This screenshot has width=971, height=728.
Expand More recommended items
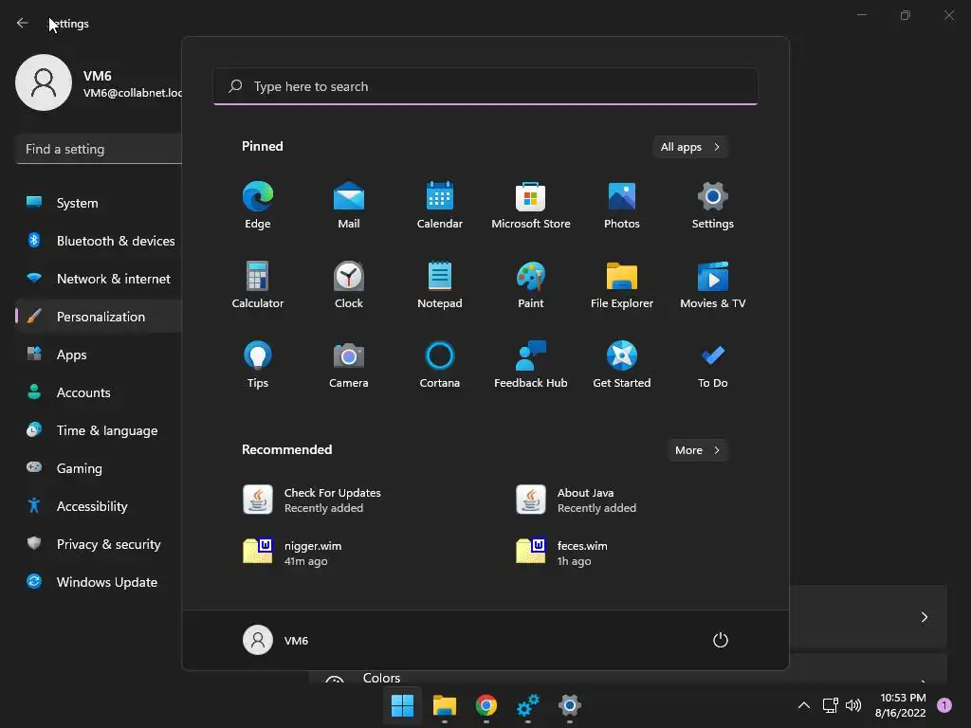tap(697, 450)
